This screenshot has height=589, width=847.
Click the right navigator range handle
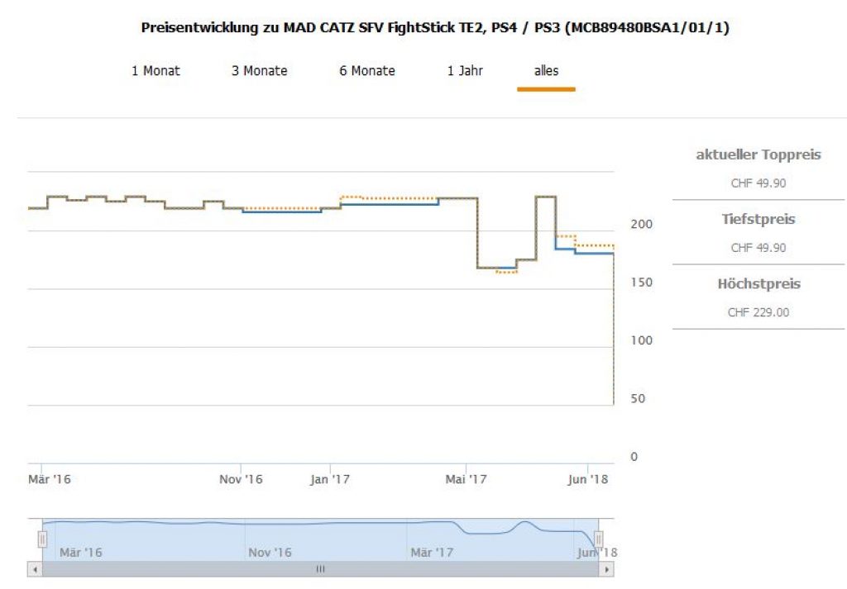pos(599,539)
